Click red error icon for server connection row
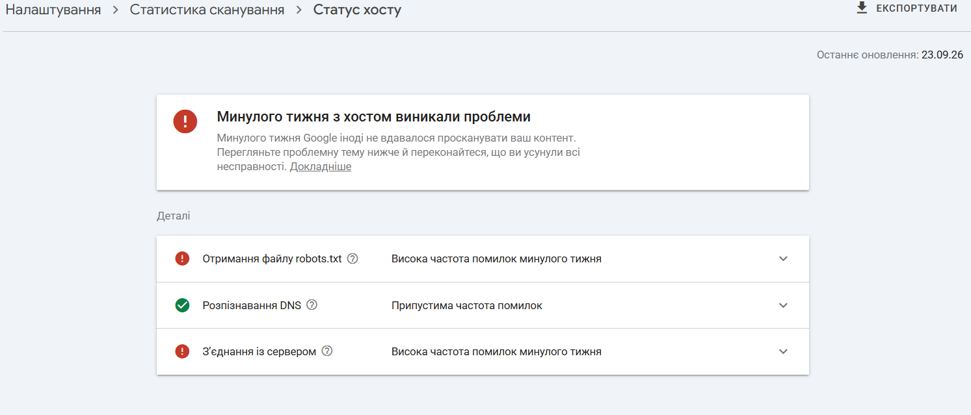The height and width of the screenshot is (415, 971). click(182, 351)
